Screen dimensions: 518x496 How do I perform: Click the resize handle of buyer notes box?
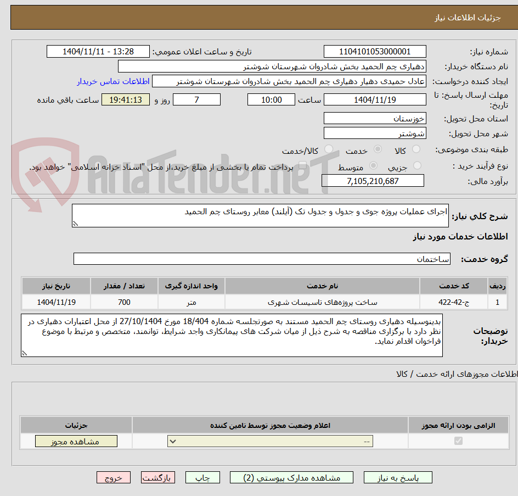pos(24,354)
